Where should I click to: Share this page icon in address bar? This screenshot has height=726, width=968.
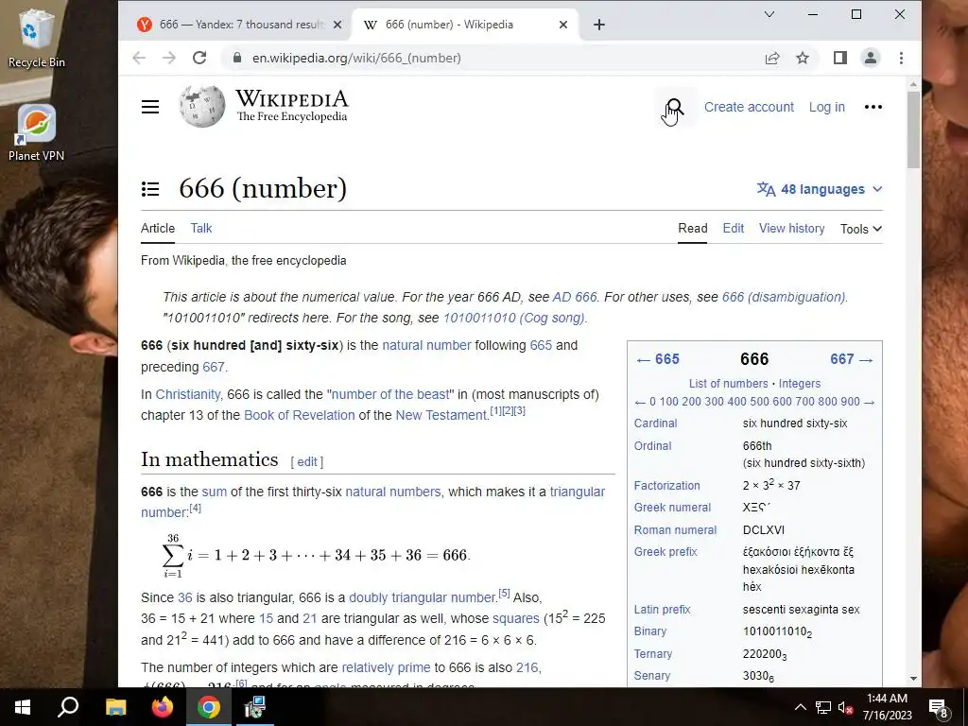pos(771,58)
